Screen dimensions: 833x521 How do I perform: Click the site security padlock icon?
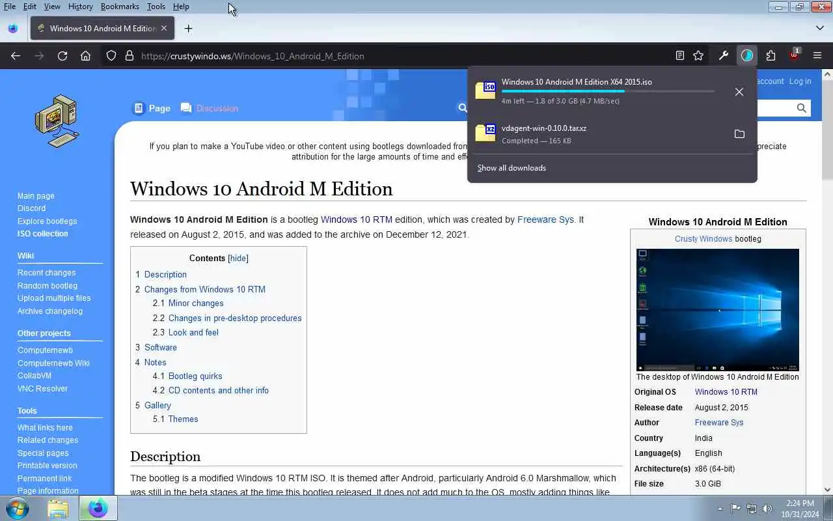(129, 56)
